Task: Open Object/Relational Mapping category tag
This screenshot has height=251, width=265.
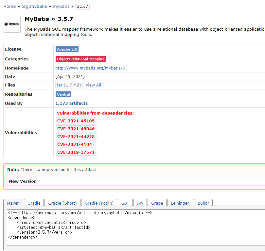Action: pos(80,59)
